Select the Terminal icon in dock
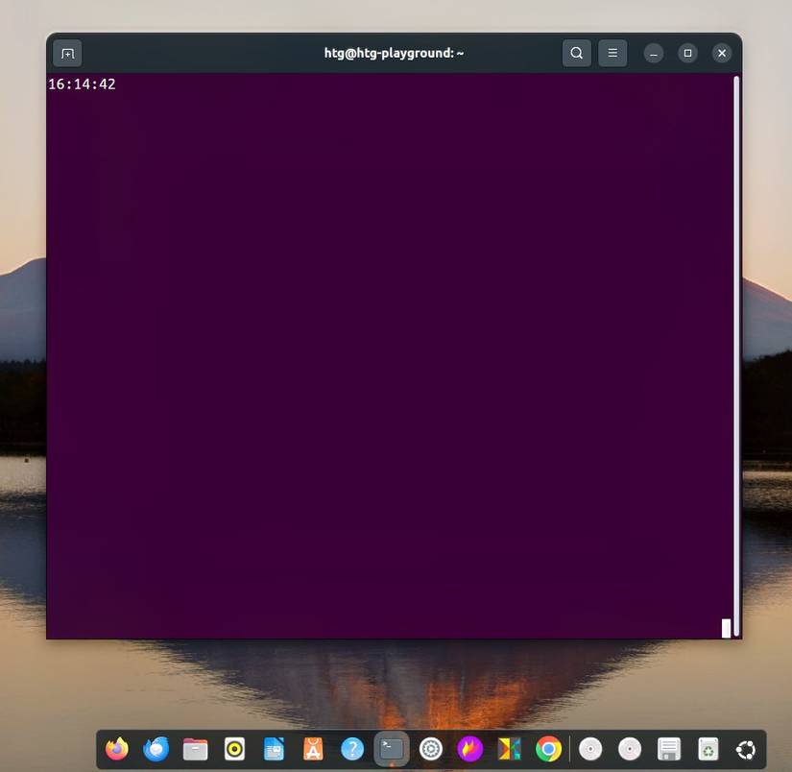 click(x=392, y=749)
